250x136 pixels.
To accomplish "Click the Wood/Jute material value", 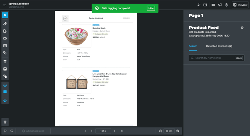I will (80, 102).
